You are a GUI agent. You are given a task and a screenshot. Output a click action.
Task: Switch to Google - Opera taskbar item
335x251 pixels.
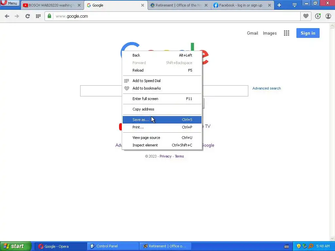click(x=61, y=246)
